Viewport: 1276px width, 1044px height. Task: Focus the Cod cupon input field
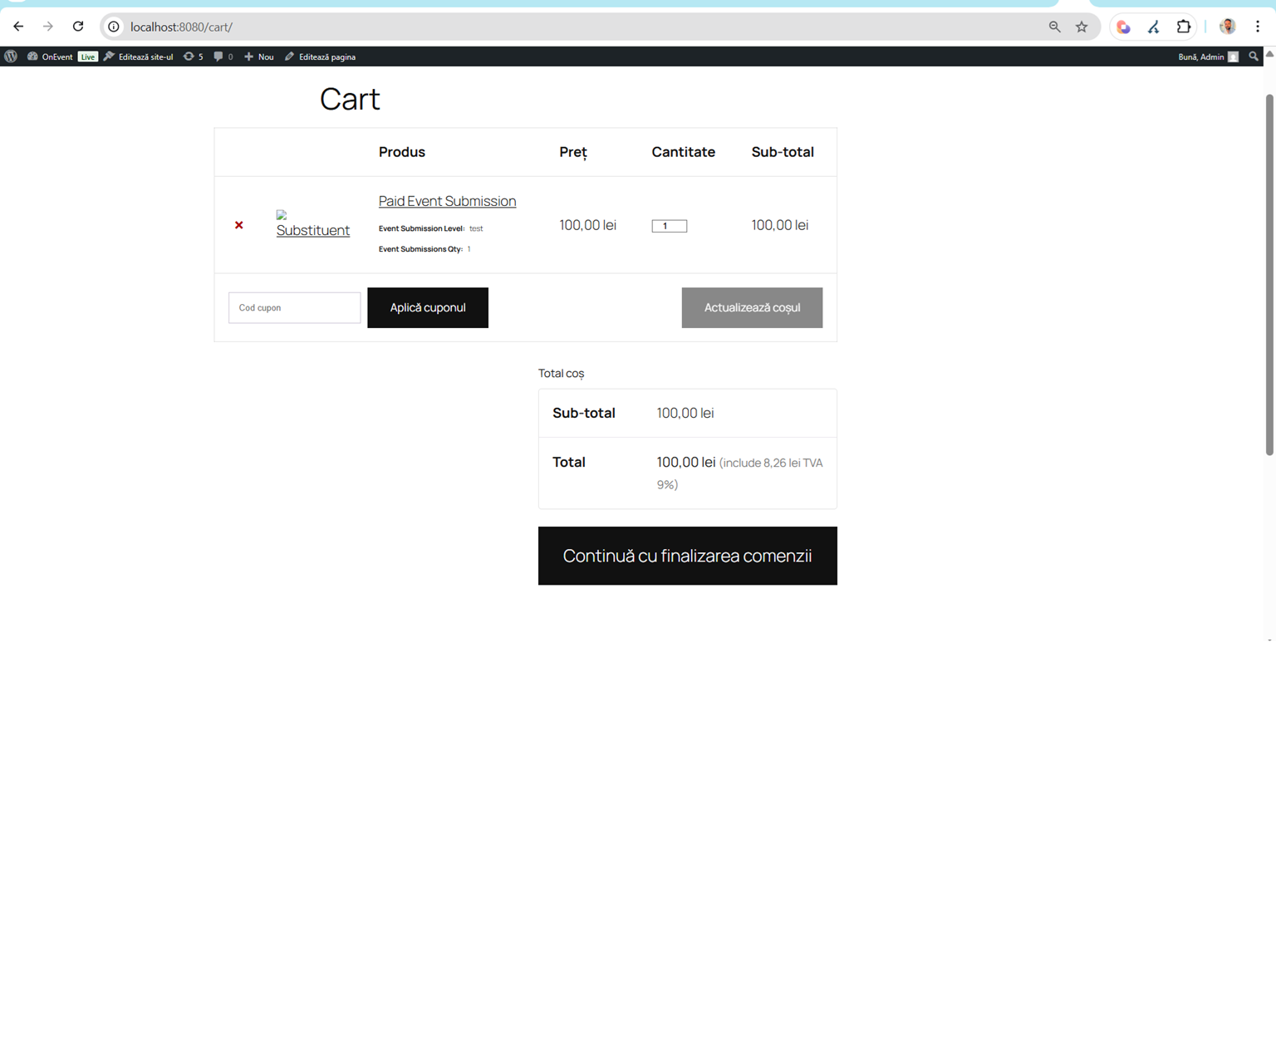tap(294, 307)
